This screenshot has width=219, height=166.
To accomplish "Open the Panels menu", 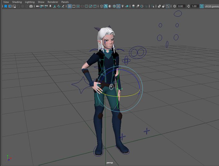I will pyautogui.click(x=65, y=2).
